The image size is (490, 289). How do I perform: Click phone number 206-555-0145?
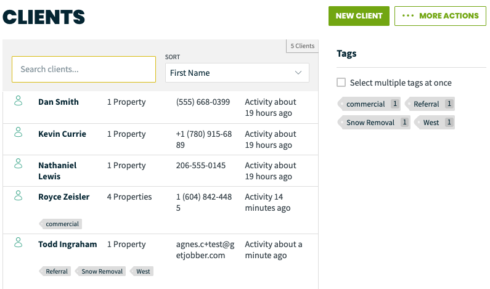point(201,165)
